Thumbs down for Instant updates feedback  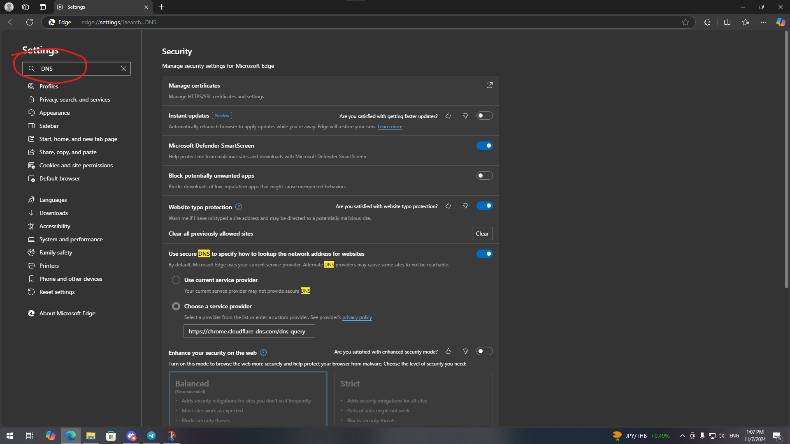click(465, 116)
